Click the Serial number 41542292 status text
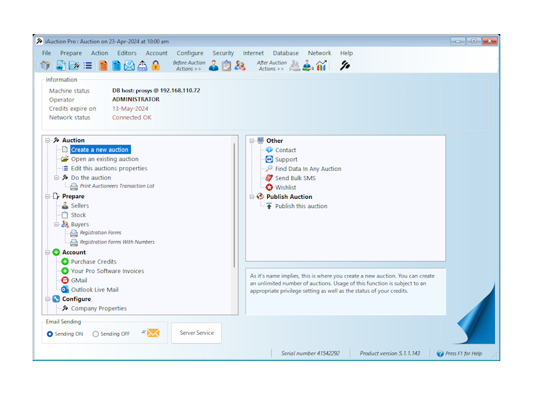533x395 pixels. (311, 353)
